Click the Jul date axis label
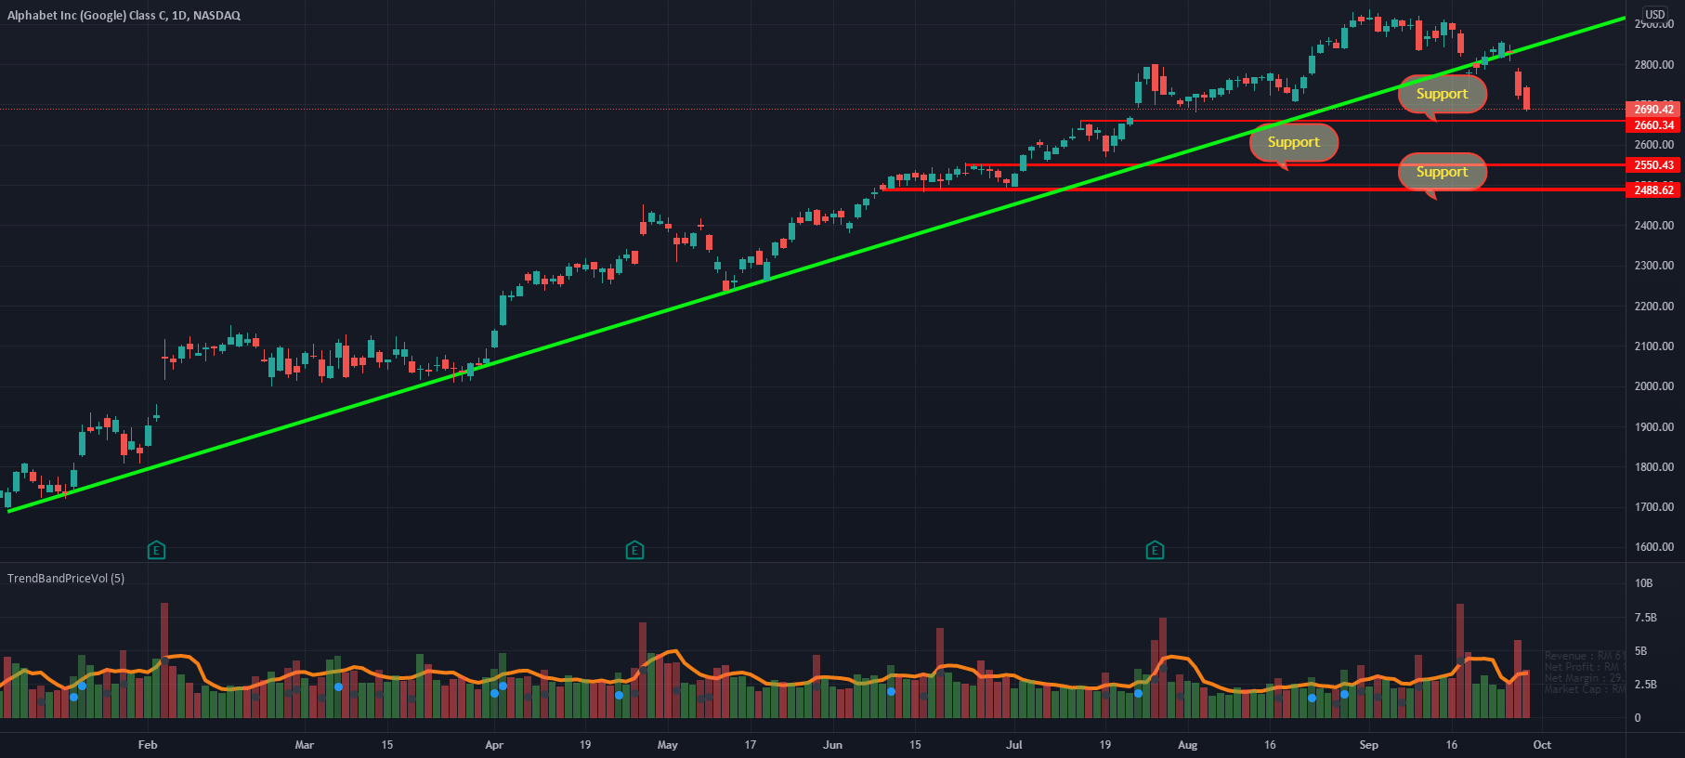This screenshot has width=1685, height=758. coord(1014,745)
